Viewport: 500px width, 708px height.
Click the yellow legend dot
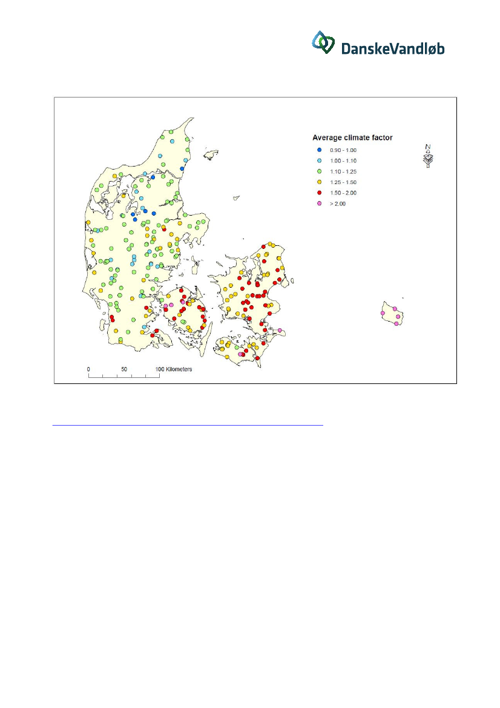point(319,182)
